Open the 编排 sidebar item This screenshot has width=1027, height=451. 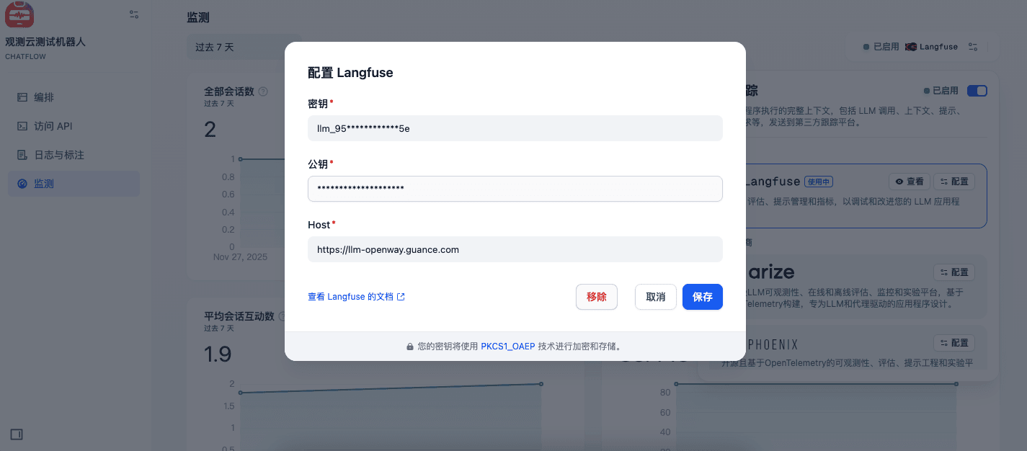coord(74,97)
